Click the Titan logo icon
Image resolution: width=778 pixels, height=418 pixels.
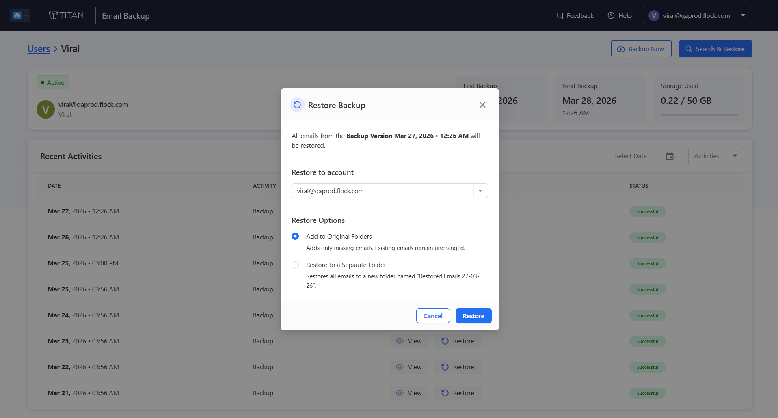(53, 15)
